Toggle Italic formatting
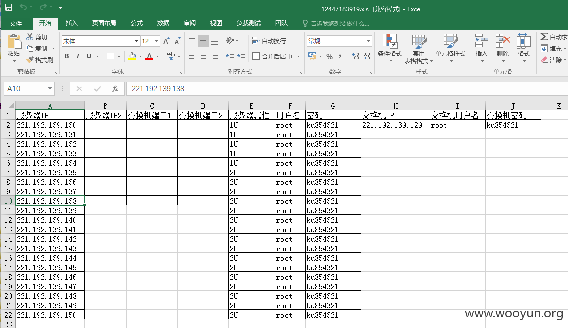Viewport: 568px width, 328px height. (x=78, y=56)
